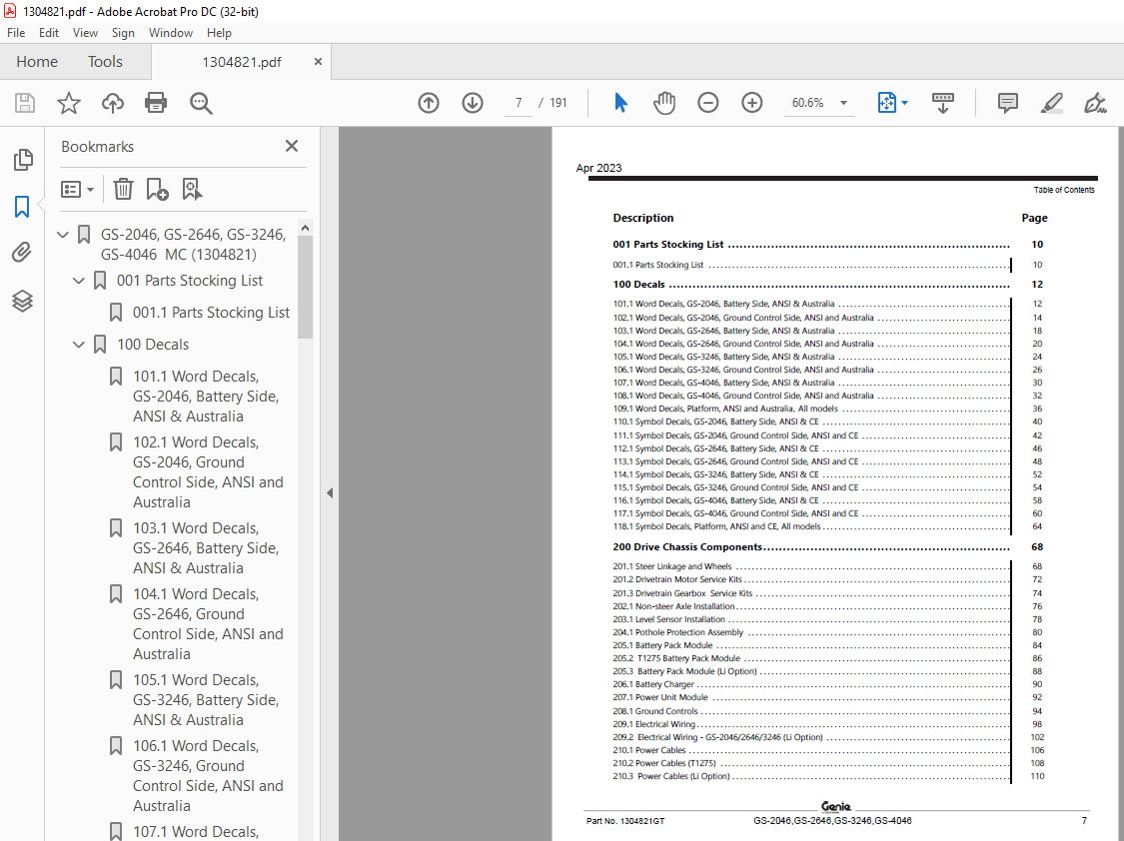Open bookmark 105.1 Word Decals GS-3246 Battery Side
Image resolution: width=1124 pixels, height=841 pixels.
(x=206, y=700)
